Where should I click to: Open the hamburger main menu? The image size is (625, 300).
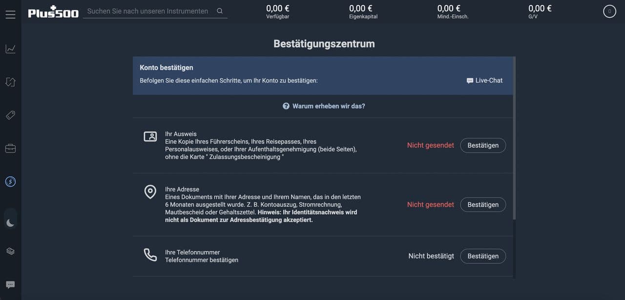10,14
